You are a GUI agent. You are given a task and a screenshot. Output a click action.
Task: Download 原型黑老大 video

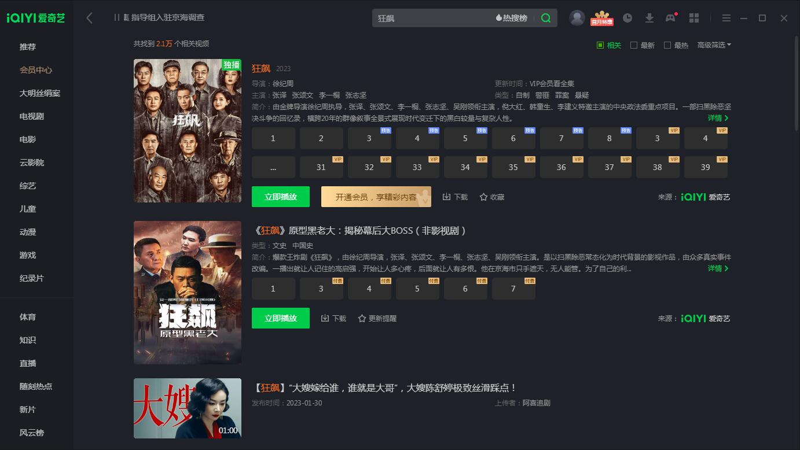click(333, 318)
